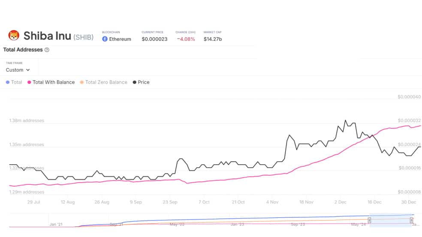Click the -4.08% change value
This screenshot has height=237, width=422.
(186, 39)
